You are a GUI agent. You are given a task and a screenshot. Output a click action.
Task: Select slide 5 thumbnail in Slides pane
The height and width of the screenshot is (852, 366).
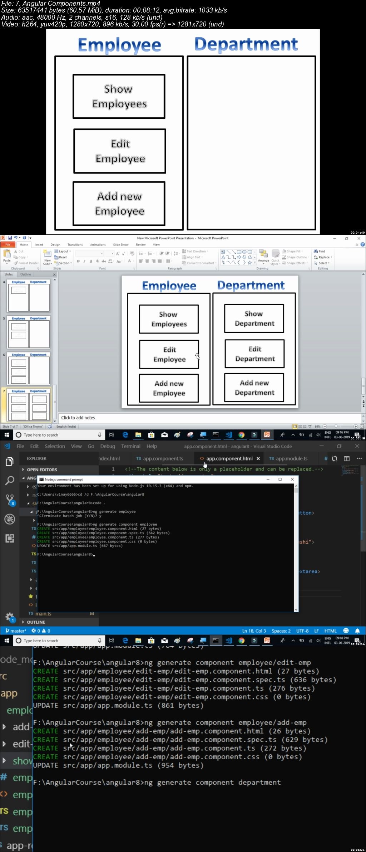(x=29, y=332)
